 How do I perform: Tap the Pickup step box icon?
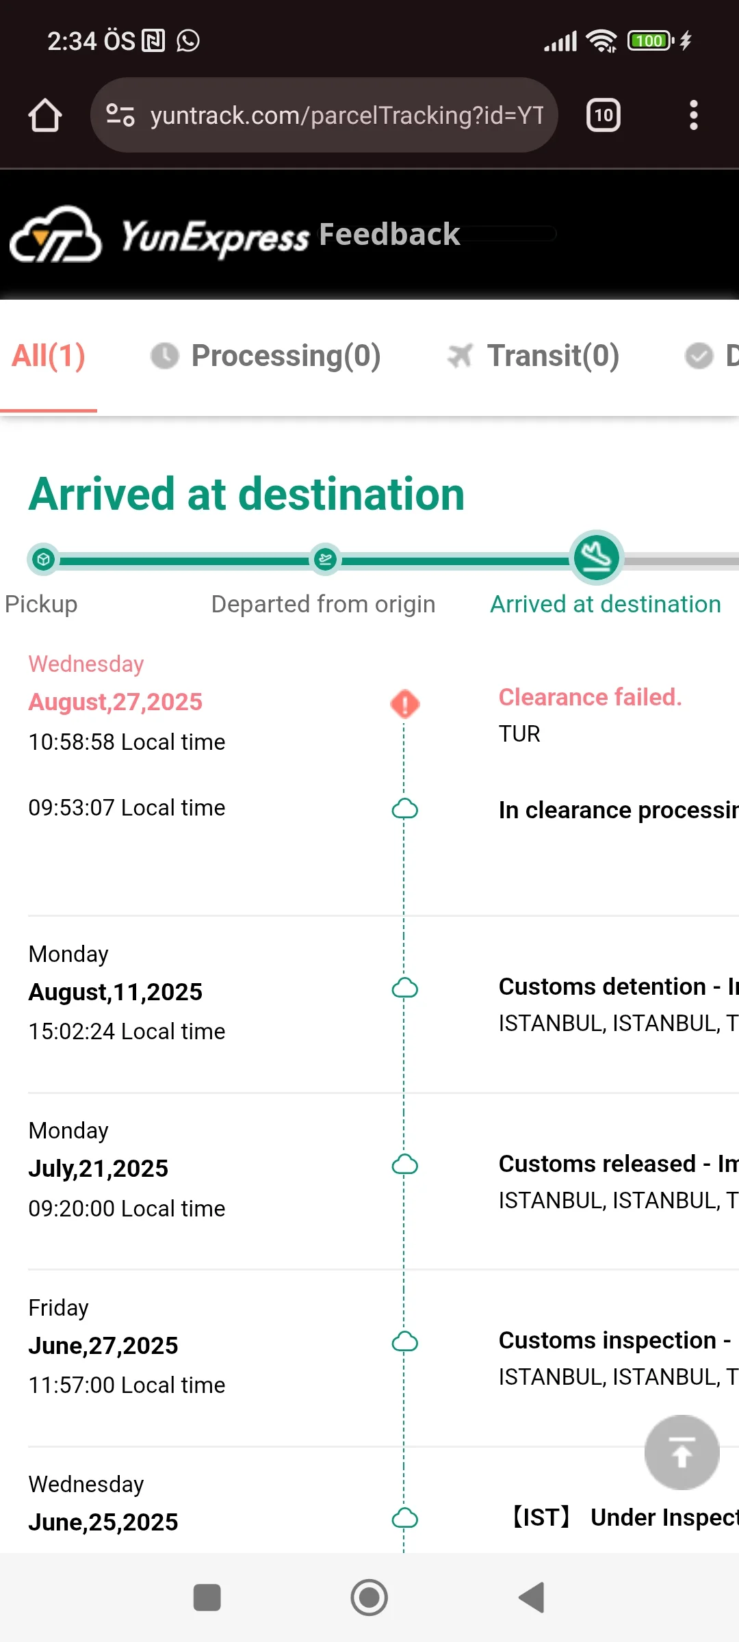coord(44,560)
